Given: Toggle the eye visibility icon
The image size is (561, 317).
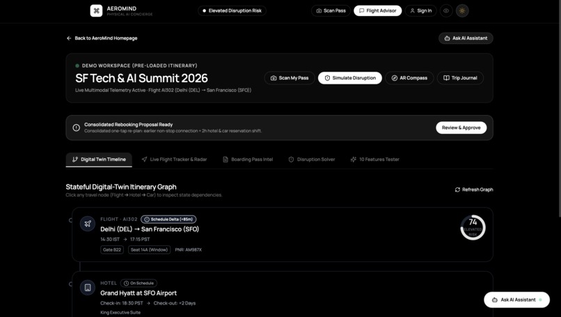Looking at the screenshot, I should pyautogui.click(x=446, y=10).
